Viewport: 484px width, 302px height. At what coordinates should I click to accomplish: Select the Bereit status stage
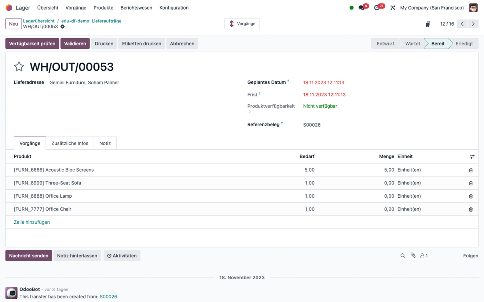(x=438, y=44)
